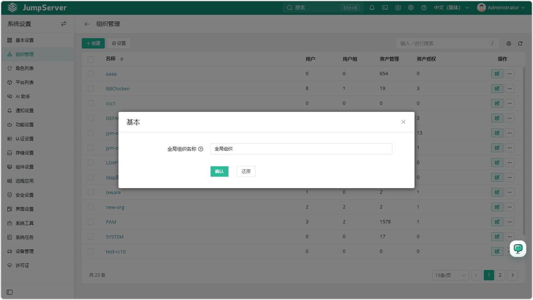Select 组织管理 in the sidebar
The width and height of the screenshot is (533, 300).
(37, 55)
